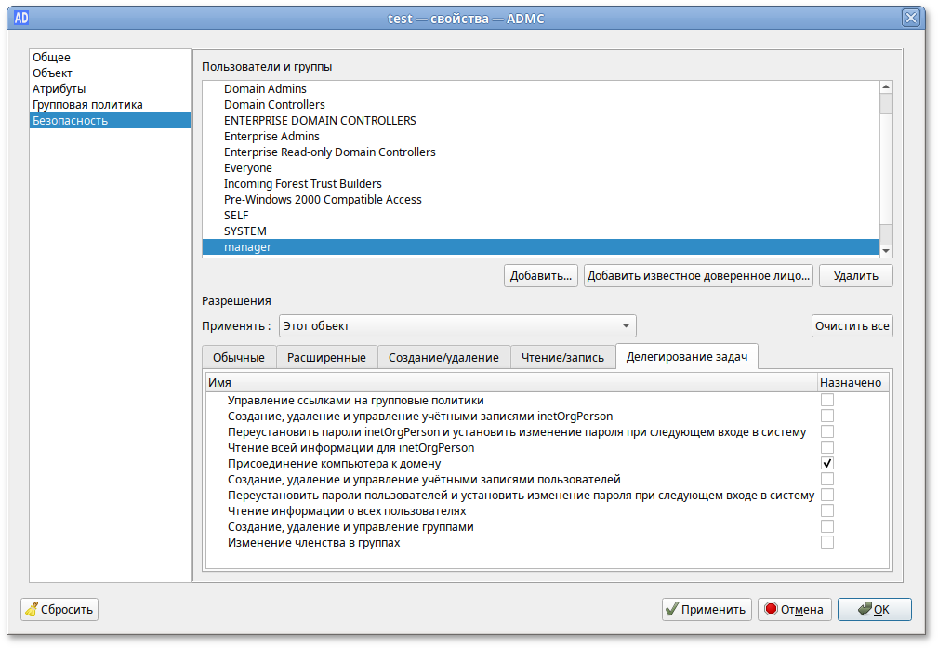Screen dimensions: 938x648
Task: Select Групповая политика in left sidebar
Action: pos(87,105)
